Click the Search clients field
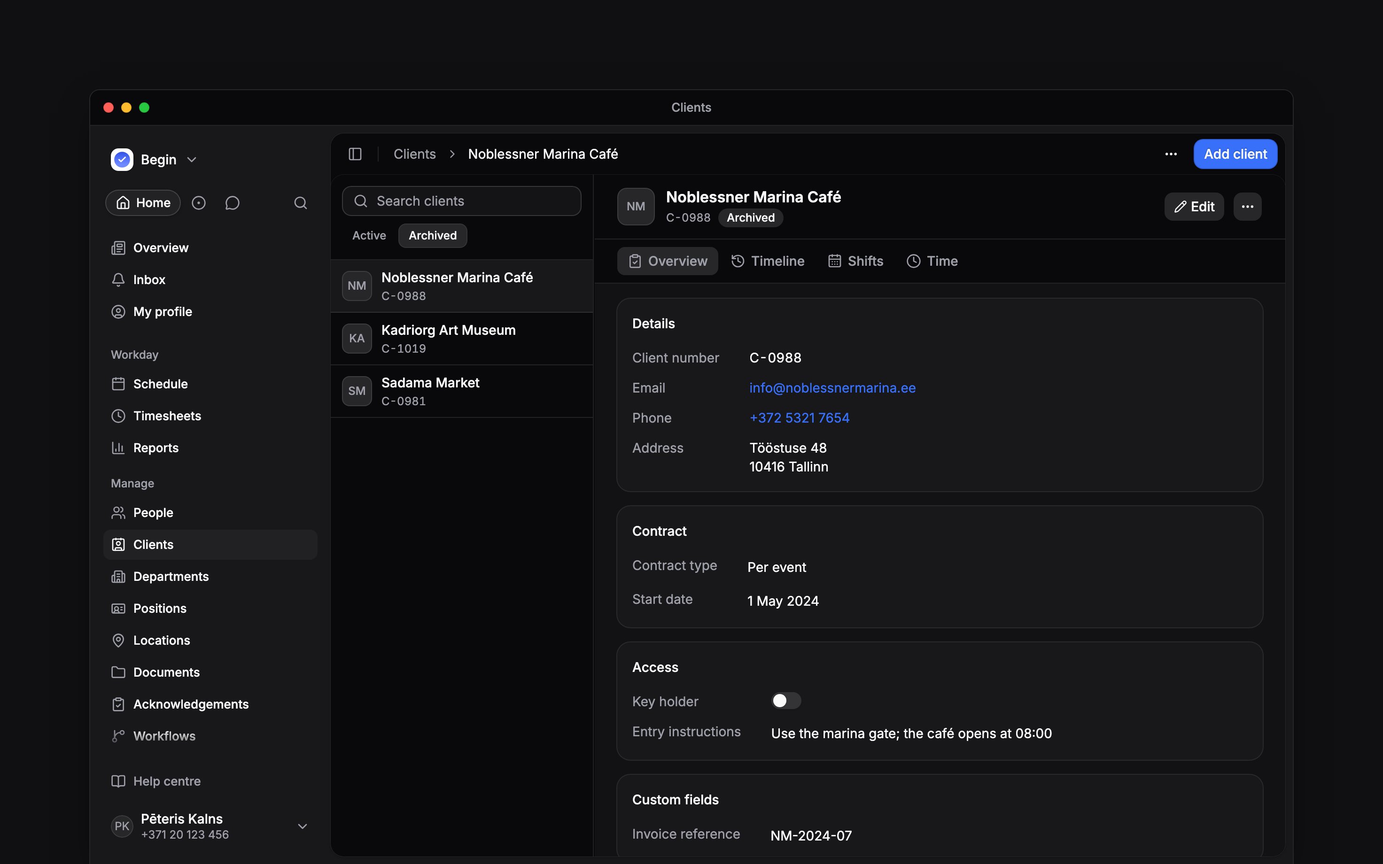The image size is (1383, 864). pos(462,201)
